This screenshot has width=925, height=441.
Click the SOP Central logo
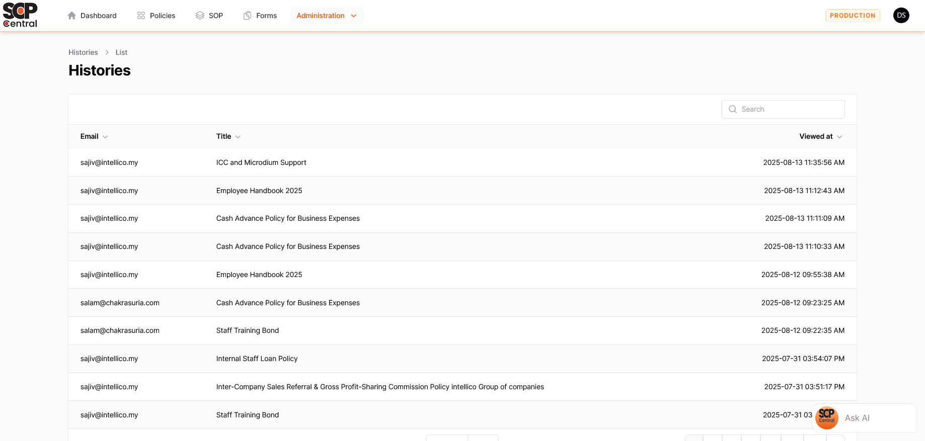tap(20, 15)
